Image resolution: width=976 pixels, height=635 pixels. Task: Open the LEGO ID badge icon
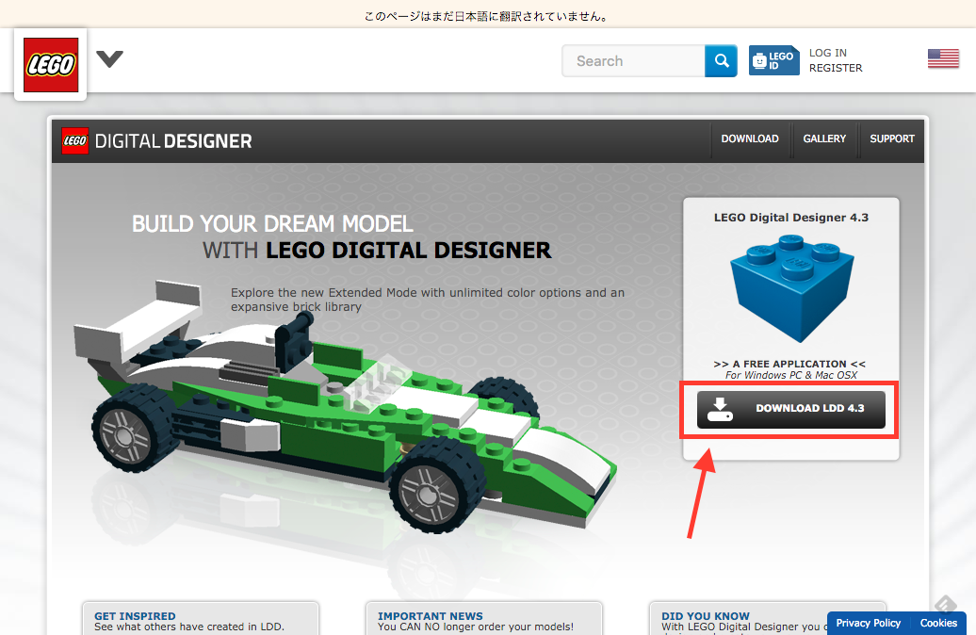click(773, 60)
